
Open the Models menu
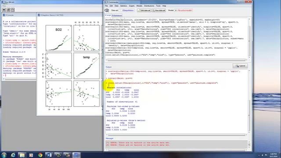pos(139,6)
